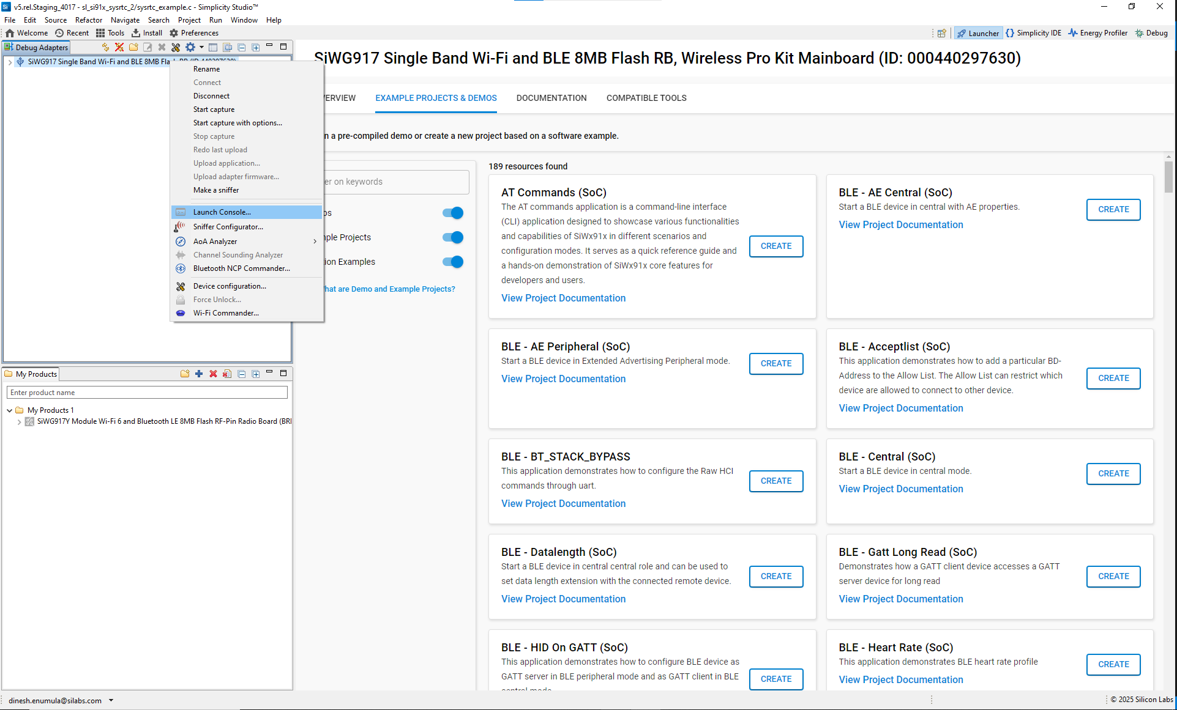Click CREATE for AT Commands (SoC)

pyautogui.click(x=775, y=246)
